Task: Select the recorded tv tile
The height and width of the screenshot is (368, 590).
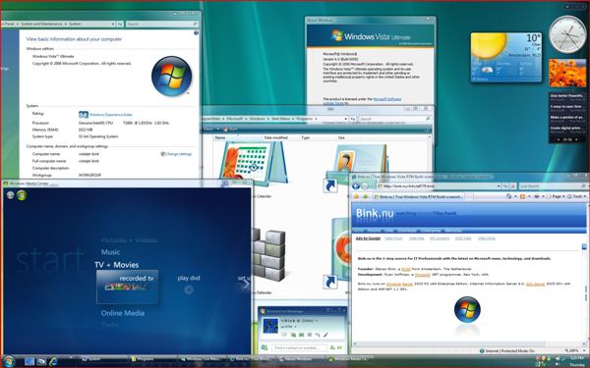Action: tap(127, 287)
